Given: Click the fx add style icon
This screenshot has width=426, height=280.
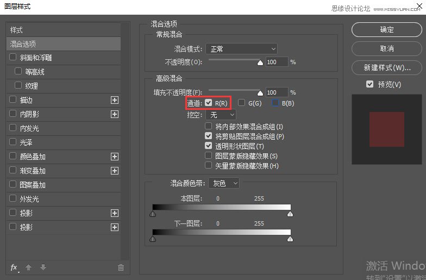Looking at the screenshot, I should pos(14,267).
